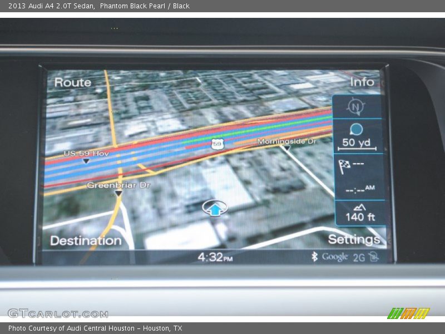
Task: Tap the Greenbriar Dr marker triangle
Action: click(x=118, y=193)
